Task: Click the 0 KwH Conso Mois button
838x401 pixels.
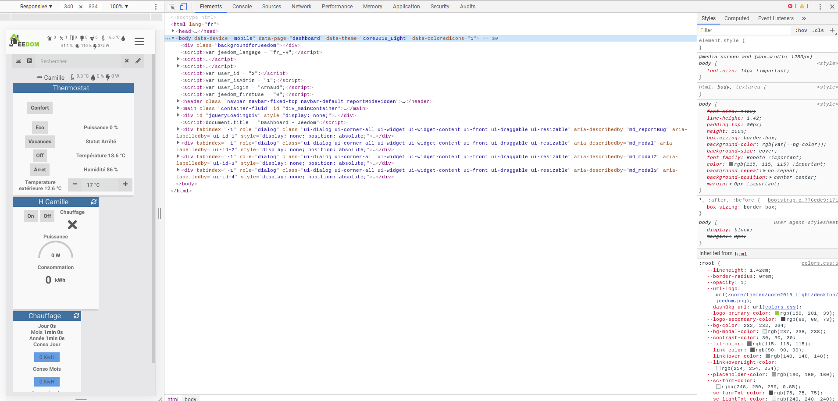Action: pyautogui.click(x=47, y=382)
